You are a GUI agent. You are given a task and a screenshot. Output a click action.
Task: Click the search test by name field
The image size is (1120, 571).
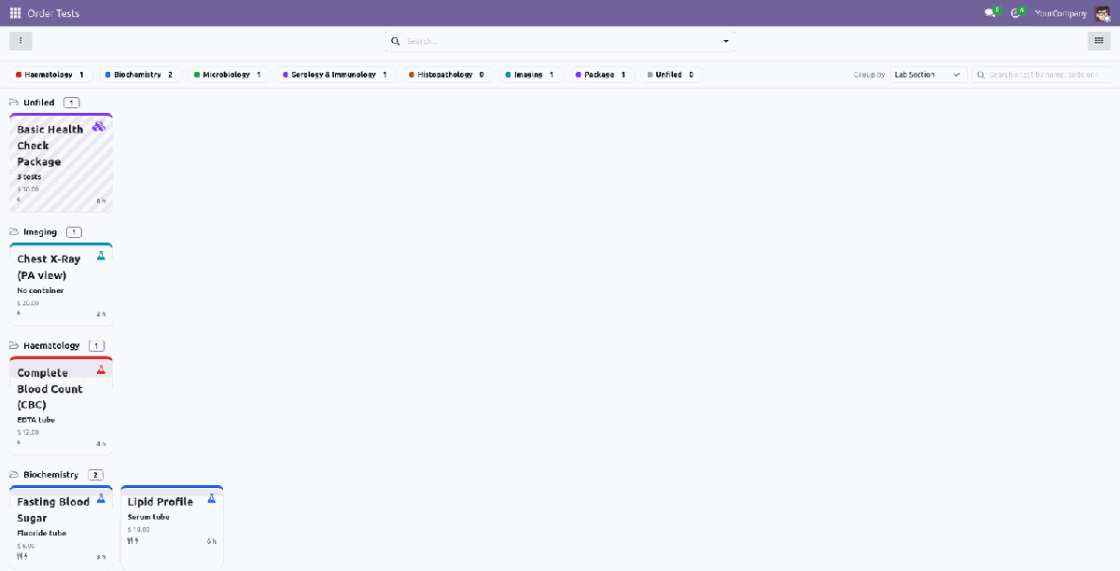coord(1042,75)
